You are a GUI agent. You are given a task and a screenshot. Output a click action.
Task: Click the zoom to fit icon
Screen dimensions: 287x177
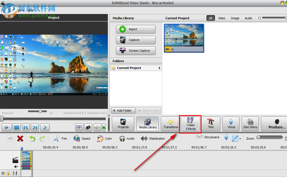(286, 139)
